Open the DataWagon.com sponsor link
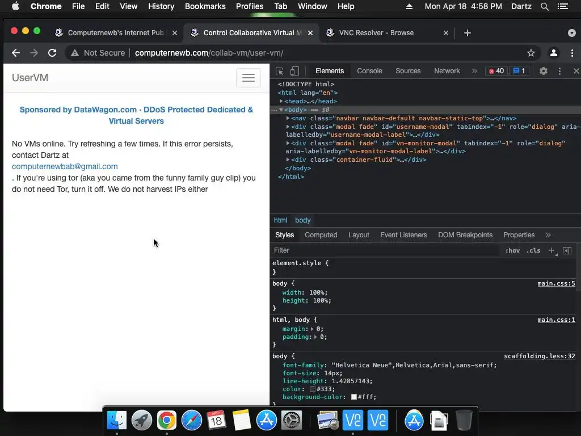581x436 pixels. 136,115
